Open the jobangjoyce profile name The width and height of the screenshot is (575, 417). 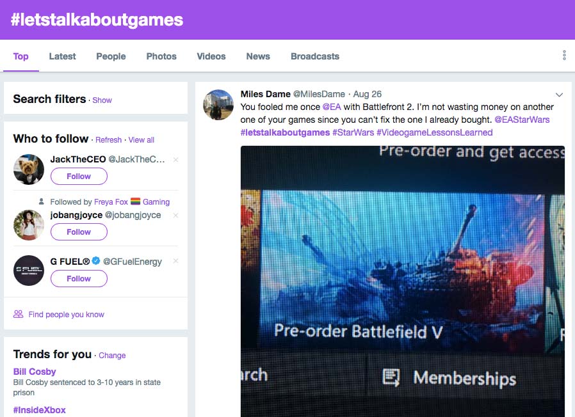(x=76, y=215)
